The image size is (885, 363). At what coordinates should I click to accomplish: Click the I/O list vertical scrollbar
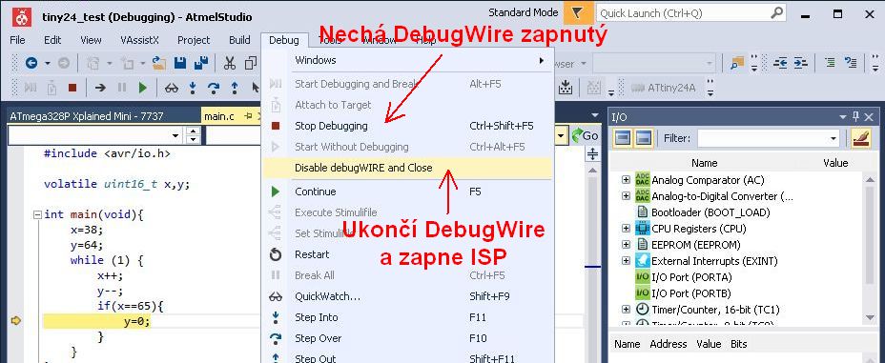[871, 248]
